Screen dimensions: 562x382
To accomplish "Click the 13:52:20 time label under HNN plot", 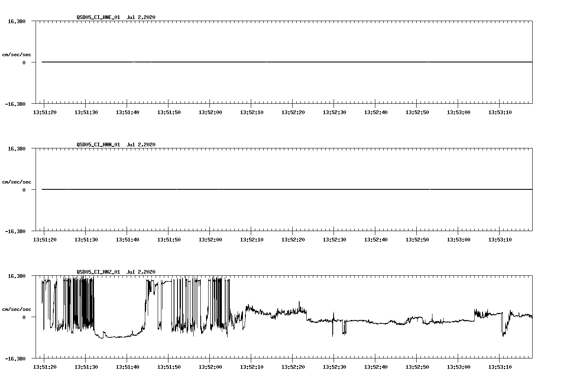I will pyautogui.click(x=293, y=240).
